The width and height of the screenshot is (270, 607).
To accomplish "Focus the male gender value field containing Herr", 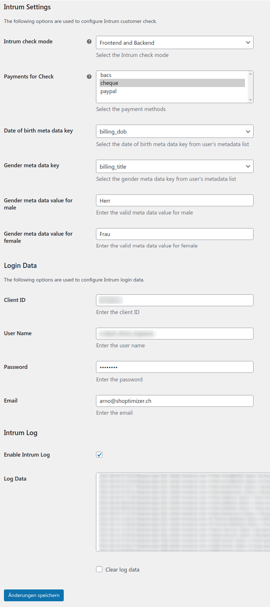I will pos(175,201).
